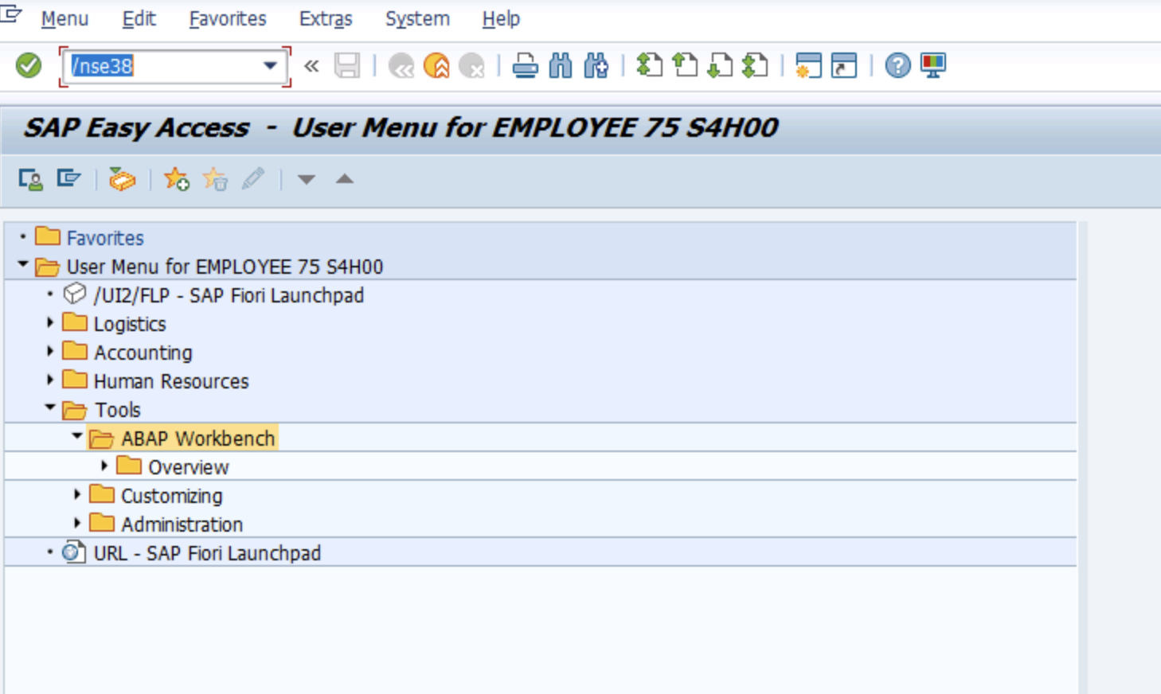The image size is (1161, 694).
Task: Click the Move Favorites Down arrow
Action: [307, 180]
